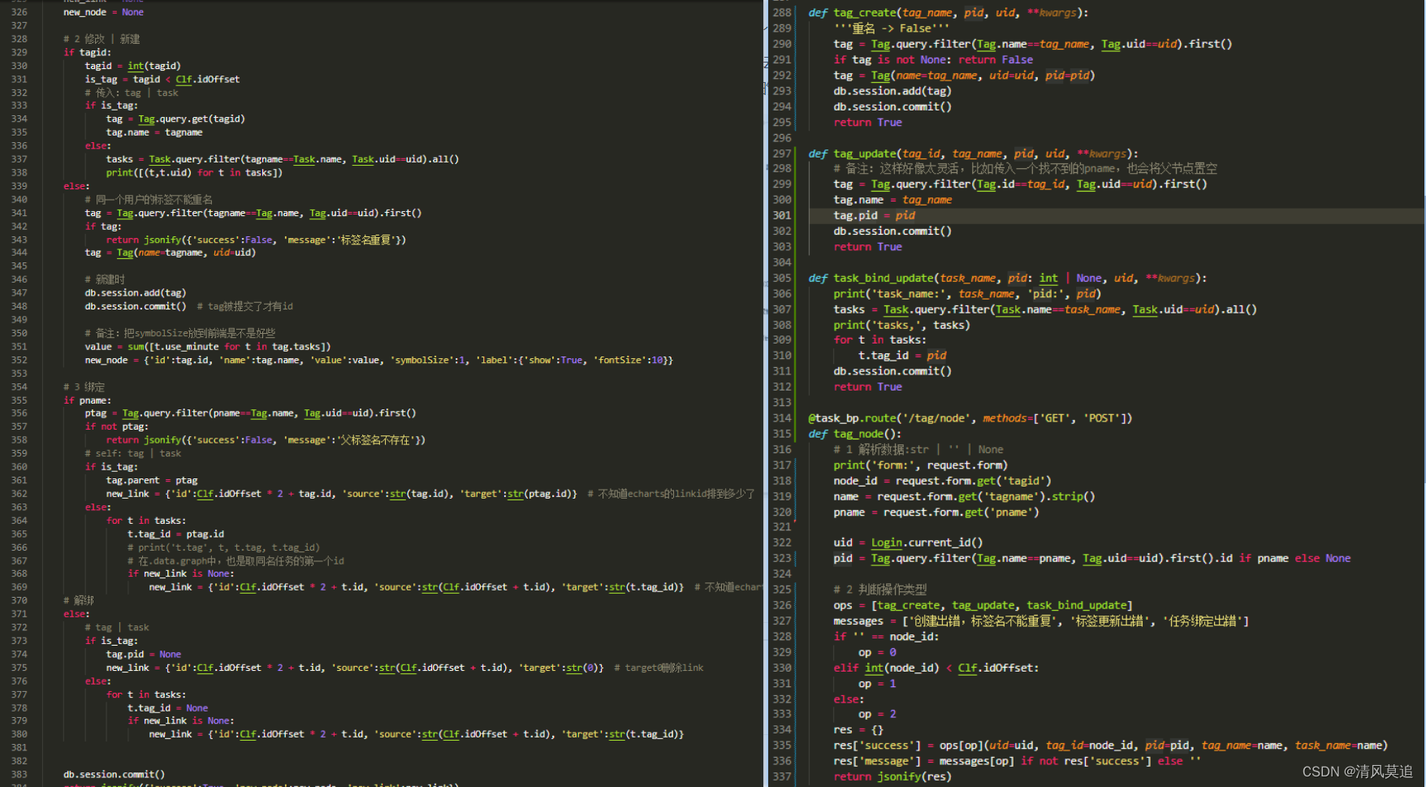This screenshot has height=787, width=1426.
Task: Click the "res = {}" line
Action: point(858,729)
